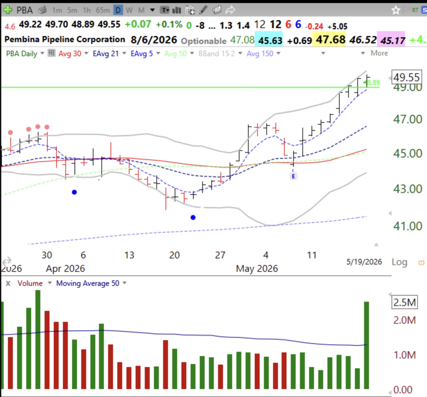The height and width of the screenshot is (397, 427).
Task: Click the green plus add-symbol icon
Action: coord(7,10)
